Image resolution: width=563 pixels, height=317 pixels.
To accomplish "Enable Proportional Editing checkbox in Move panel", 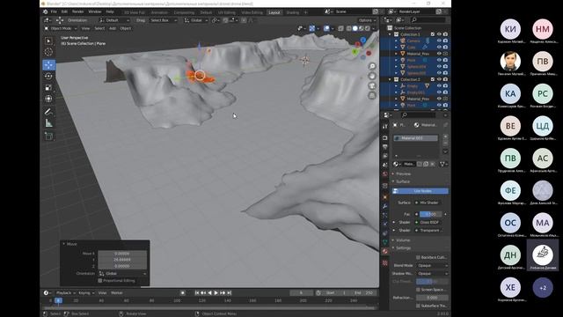I will 100,280.
